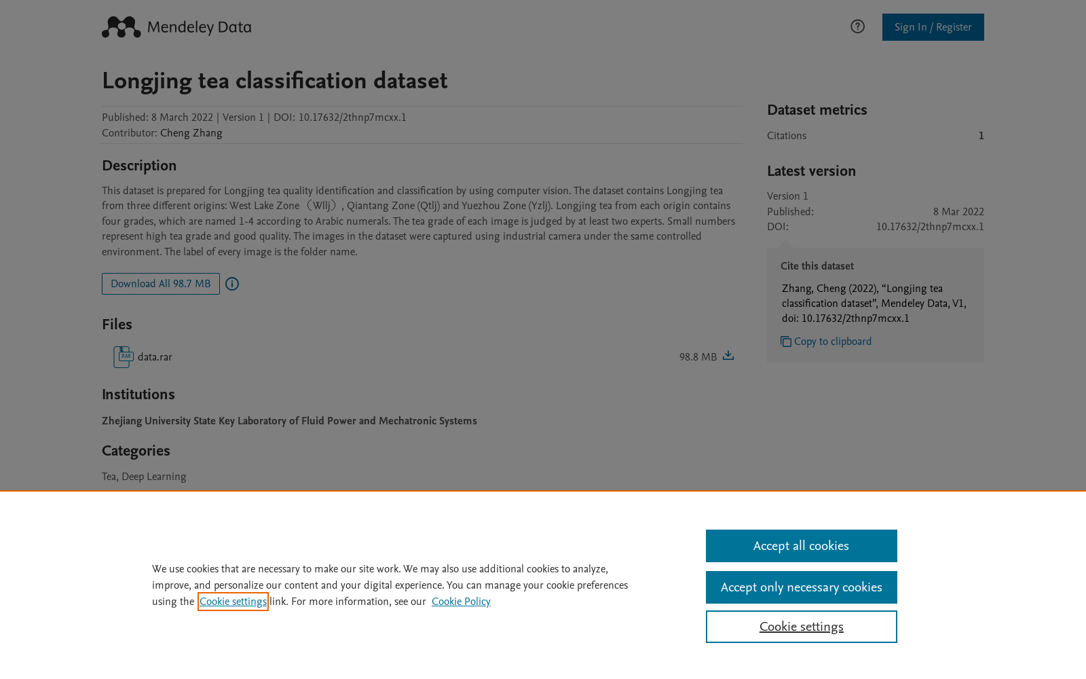The image size is (1086, 679).
Task: Click the copy icon beside Copy to clipboard
Action: point(786,342)
